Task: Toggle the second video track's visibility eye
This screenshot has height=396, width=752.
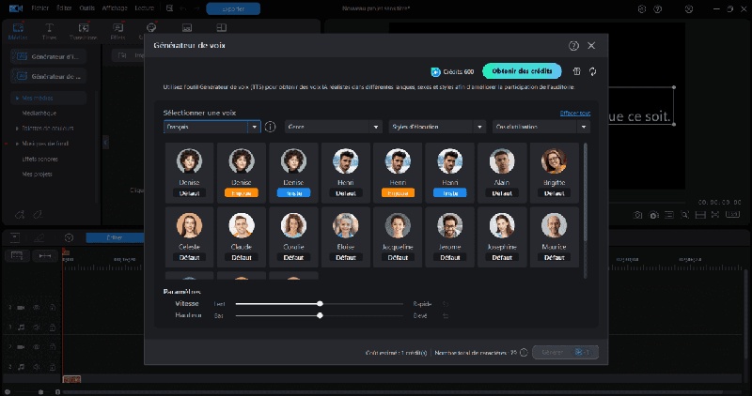Action: coord(37,346)
